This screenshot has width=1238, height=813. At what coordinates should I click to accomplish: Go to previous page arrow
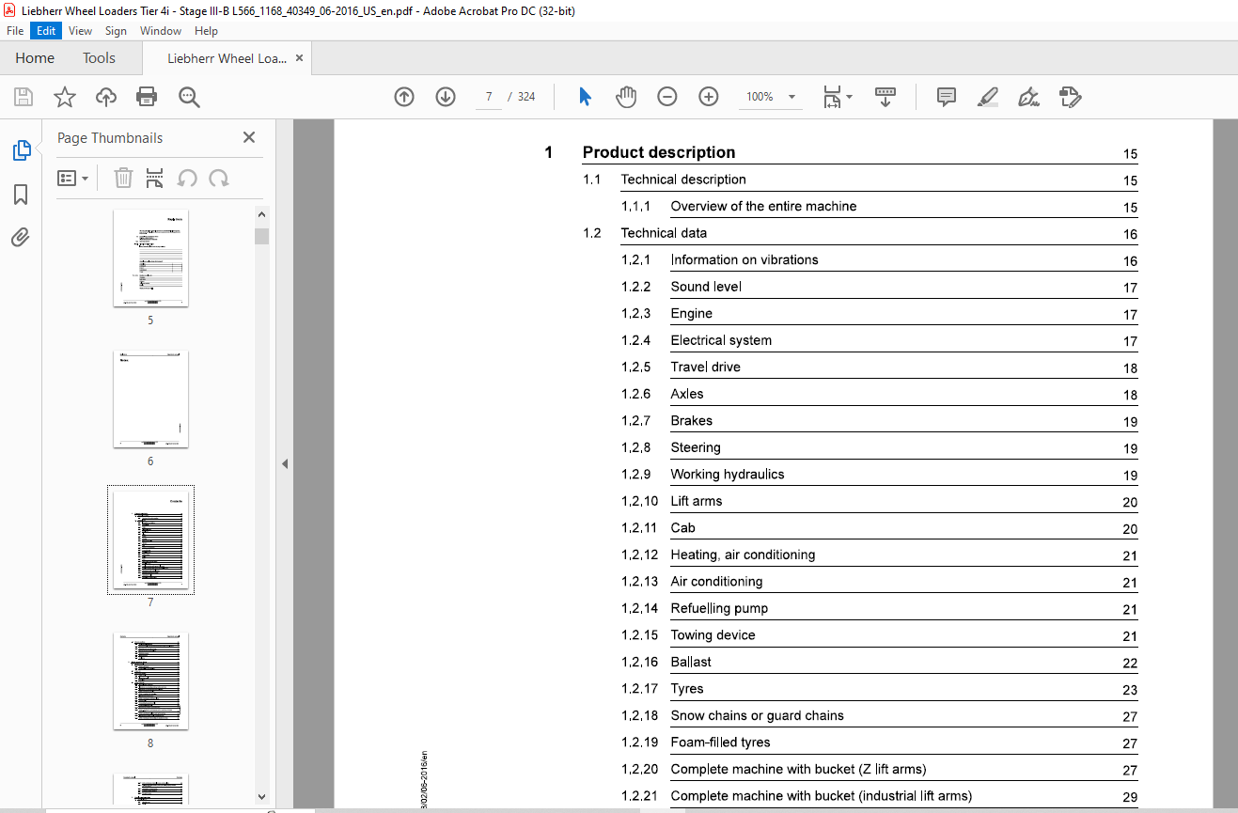pos(404,97)
